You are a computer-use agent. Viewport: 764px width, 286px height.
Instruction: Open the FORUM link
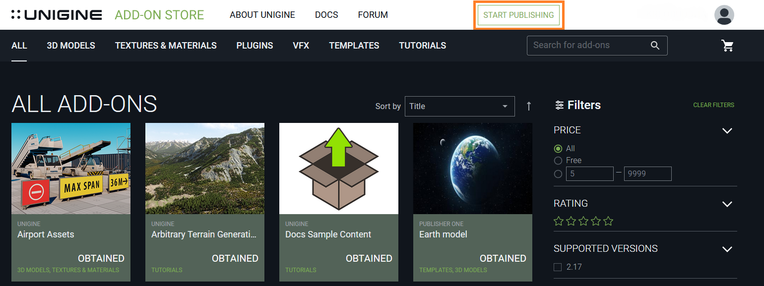point(373,15)
